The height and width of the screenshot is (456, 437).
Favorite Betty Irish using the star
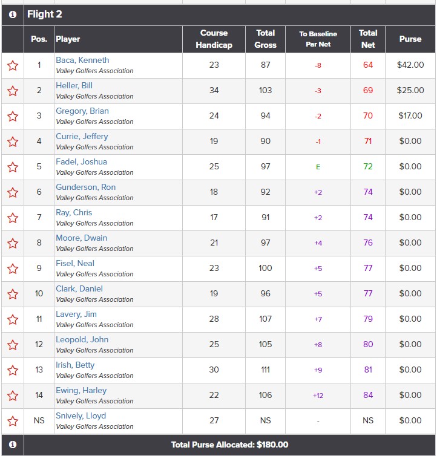(x=13, y=370)
